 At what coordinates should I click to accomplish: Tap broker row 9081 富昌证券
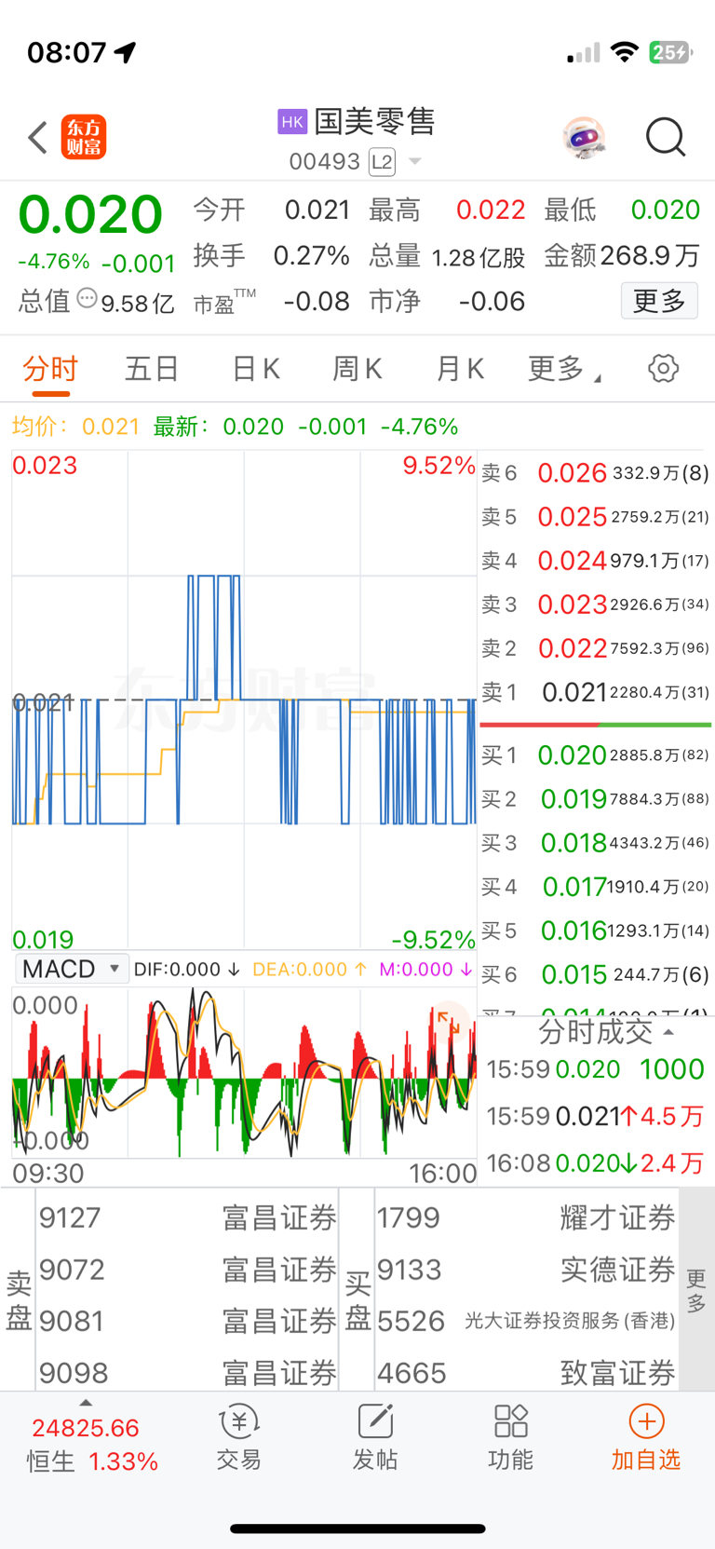pyautogui.click(x=187, y=1321)
